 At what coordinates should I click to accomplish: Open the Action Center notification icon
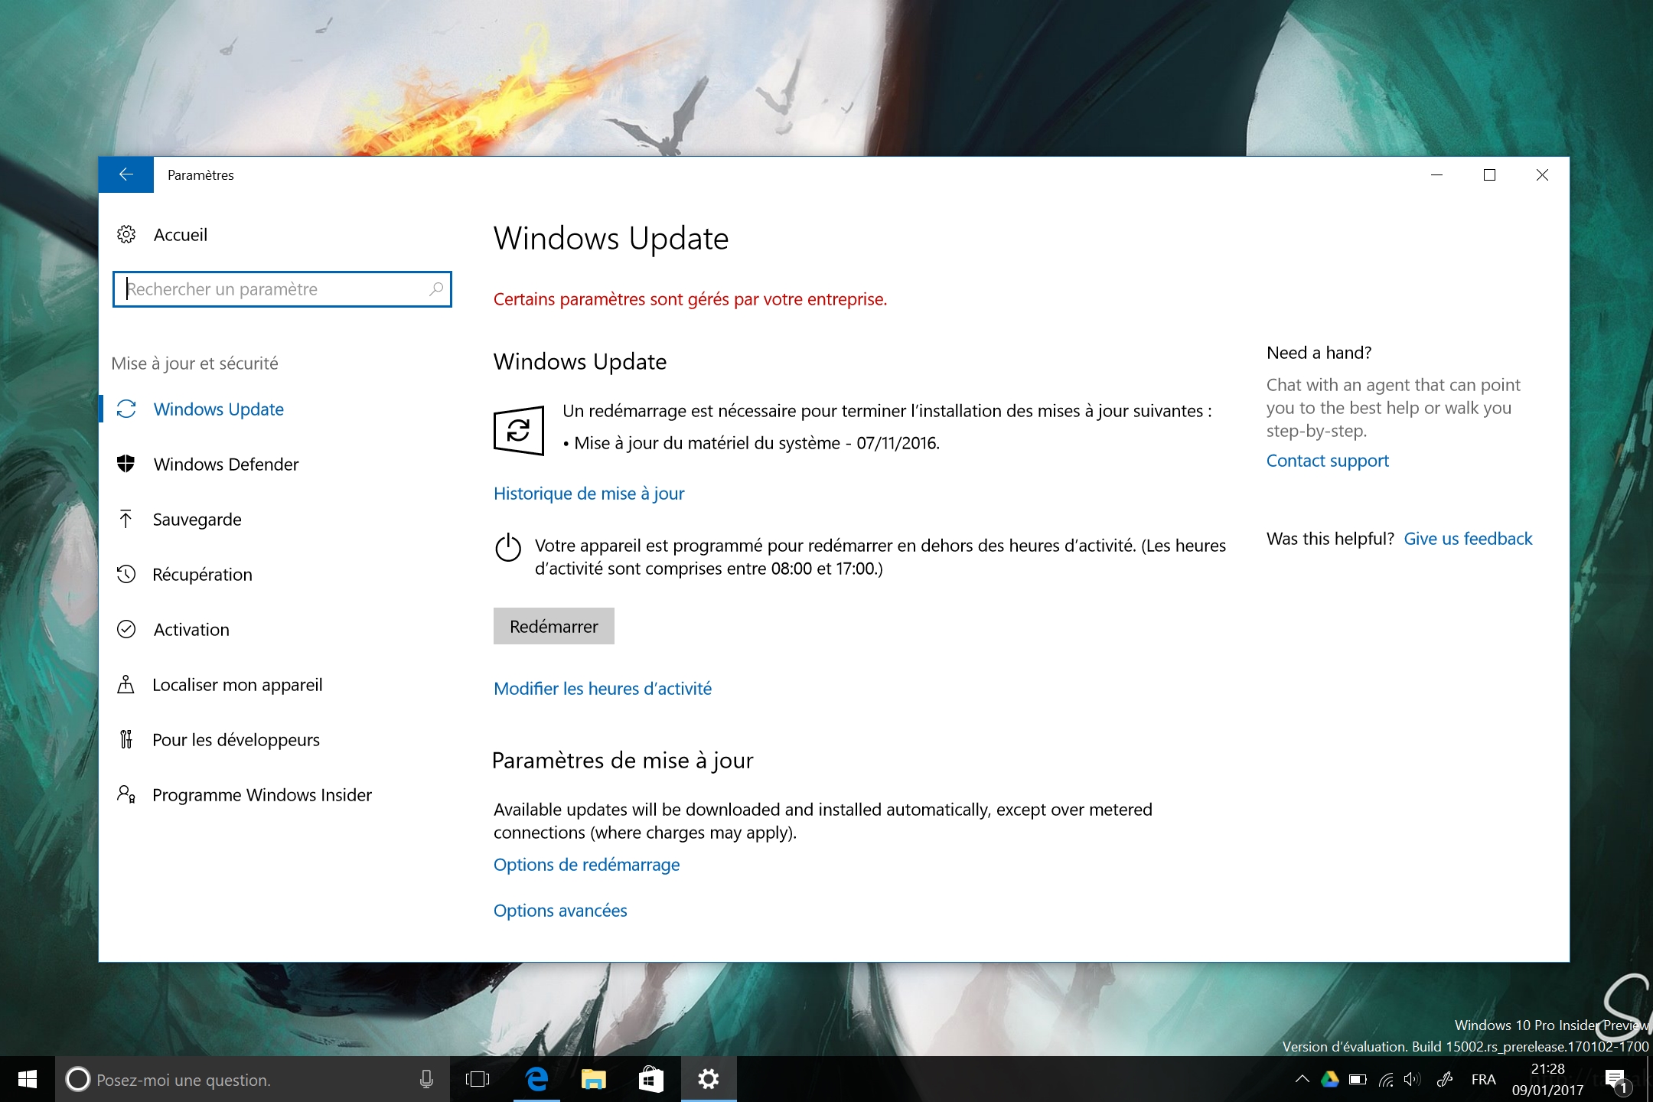pos(1616,1080)
